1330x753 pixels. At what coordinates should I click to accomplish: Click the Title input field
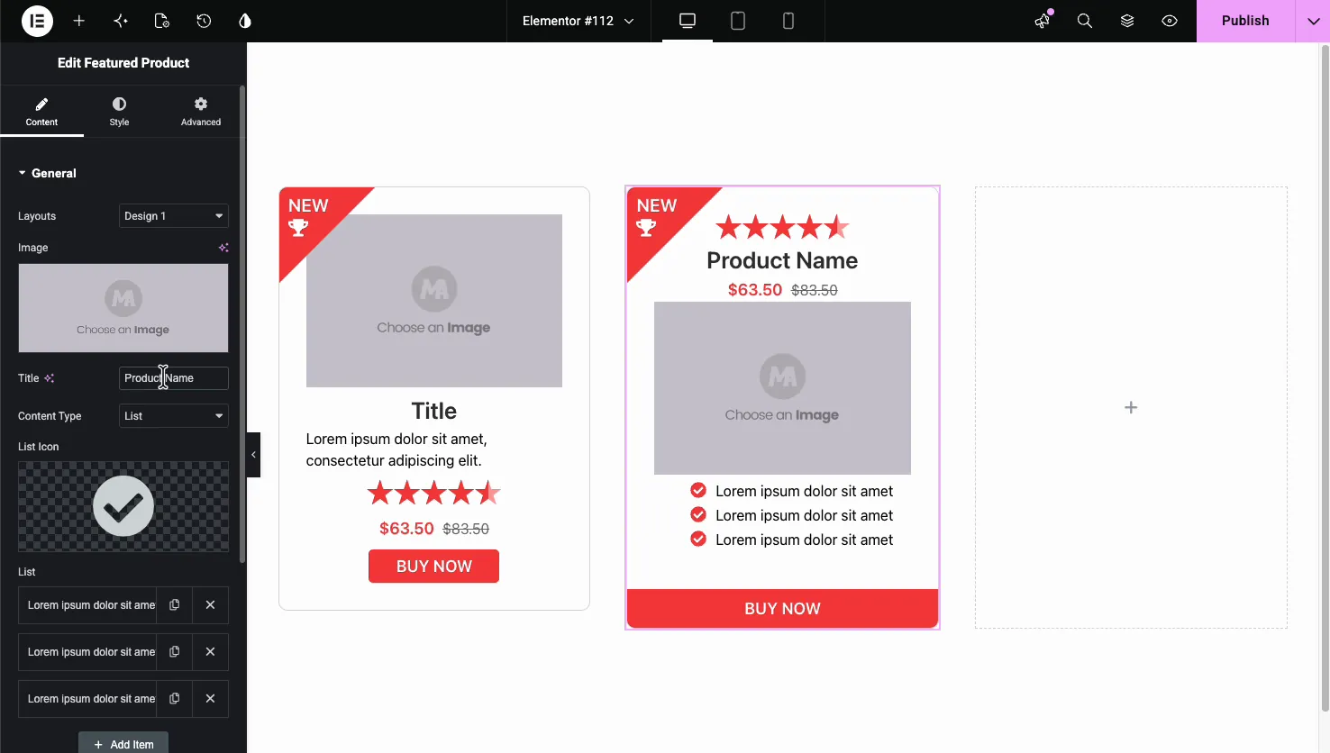point(173,378)
